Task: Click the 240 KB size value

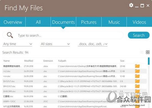Action: coord(123,86)
